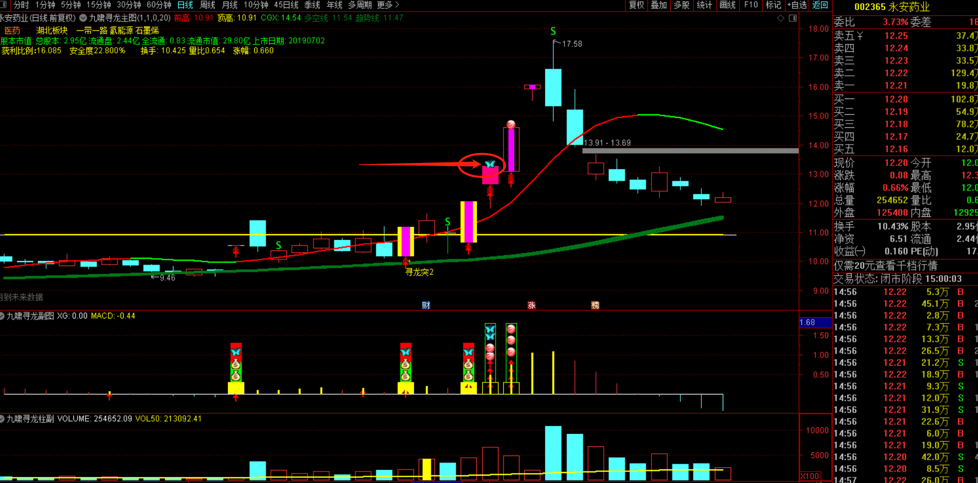978x483 pixels.
Task: Click the diamond icon above the price axis
Action: 780,18
